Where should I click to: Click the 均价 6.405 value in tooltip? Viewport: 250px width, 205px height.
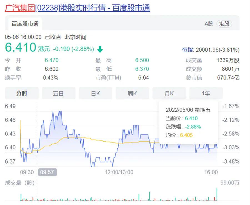(186, 135)
